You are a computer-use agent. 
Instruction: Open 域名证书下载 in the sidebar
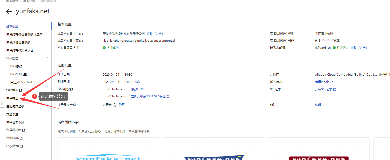(x=15, y=122)
